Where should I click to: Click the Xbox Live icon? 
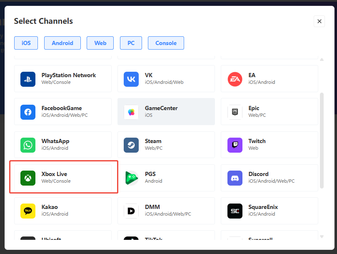(x=28, y=178)
